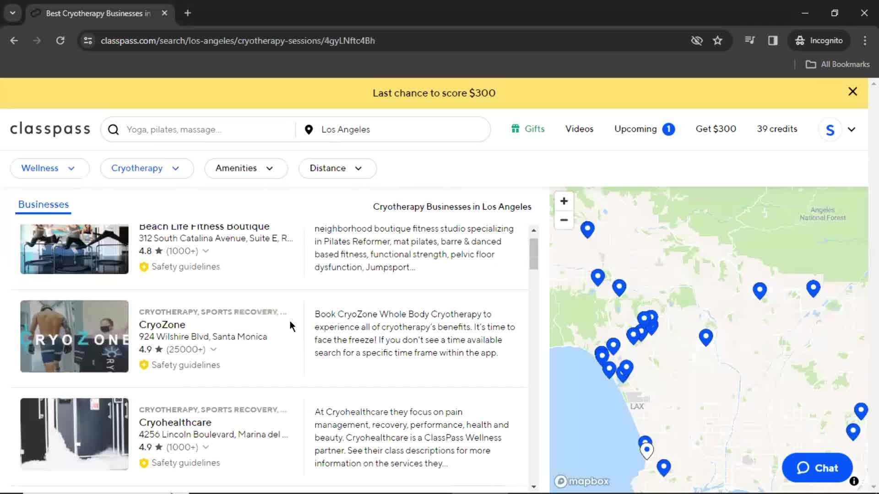Open the Get $300 offer
879x494 pixels.
tap(716, 129)
